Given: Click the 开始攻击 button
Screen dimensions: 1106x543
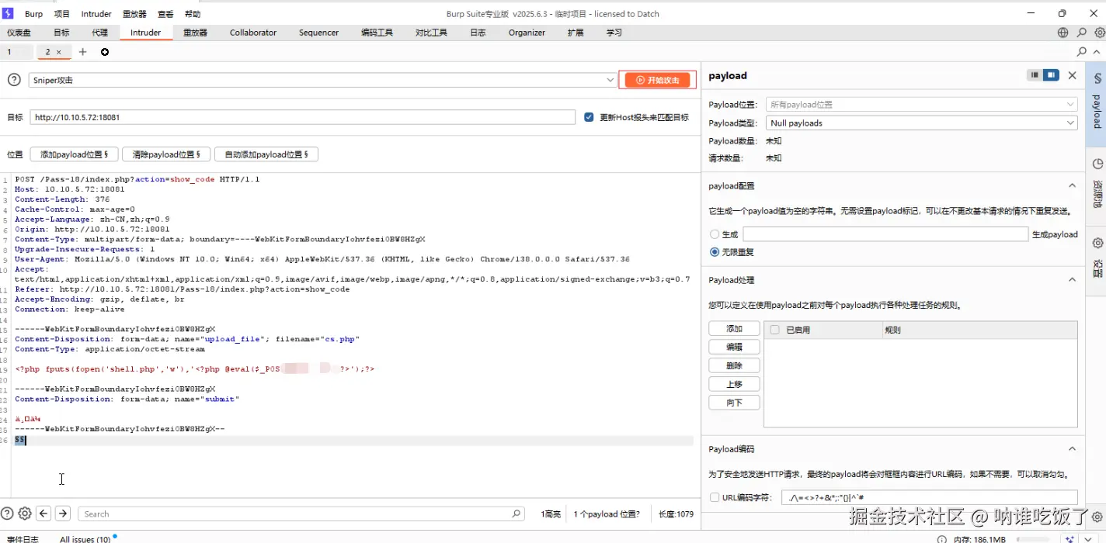Looking at the screenshot, I should (x=657, y=80).
